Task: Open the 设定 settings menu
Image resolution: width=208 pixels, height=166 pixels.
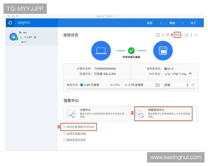Action: [149, 23]
